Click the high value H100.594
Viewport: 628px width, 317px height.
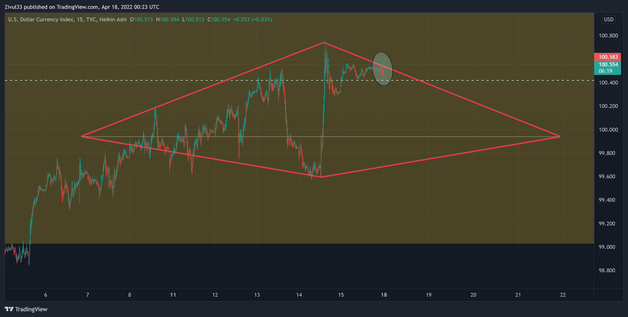168,20
